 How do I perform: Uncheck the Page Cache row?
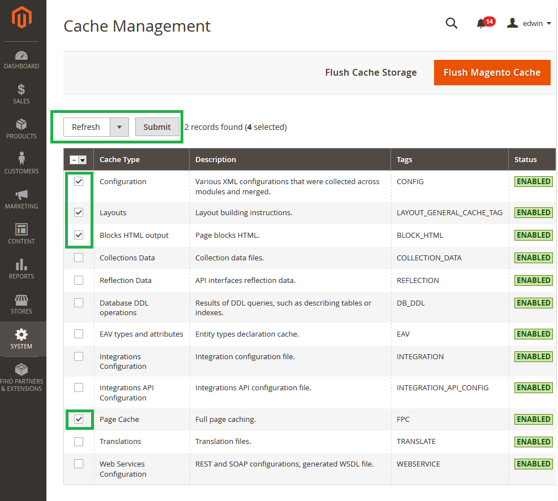pos(79,419)
